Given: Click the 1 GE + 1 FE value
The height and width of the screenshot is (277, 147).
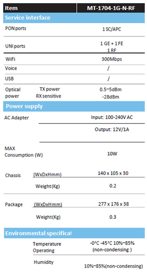Looking at the screenshot, I should 111,44.
